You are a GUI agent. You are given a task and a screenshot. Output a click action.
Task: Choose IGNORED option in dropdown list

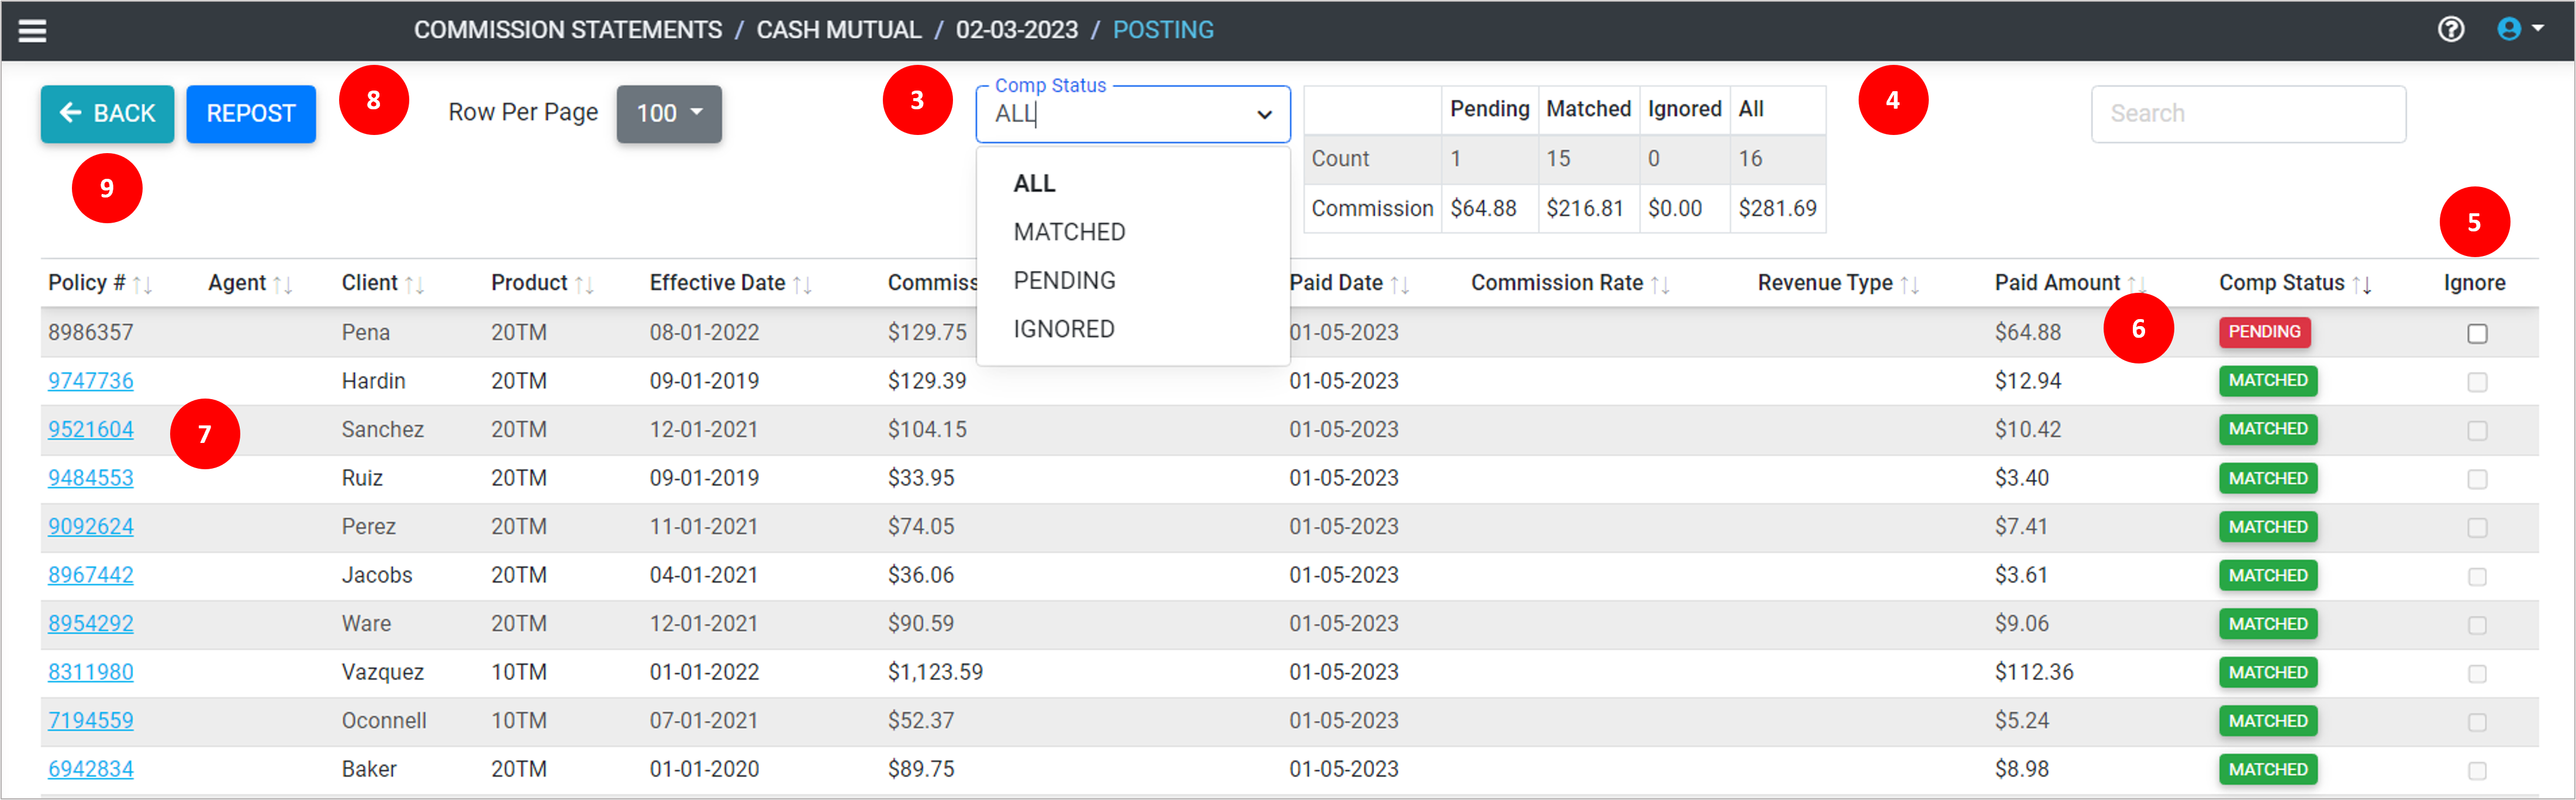(x=1063, y=329)
